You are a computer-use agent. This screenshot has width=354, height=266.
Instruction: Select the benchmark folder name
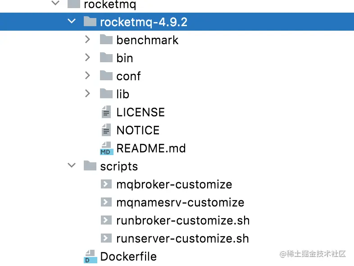(147, 40)
